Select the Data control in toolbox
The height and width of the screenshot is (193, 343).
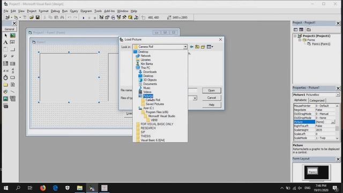[x=13, y=99]
